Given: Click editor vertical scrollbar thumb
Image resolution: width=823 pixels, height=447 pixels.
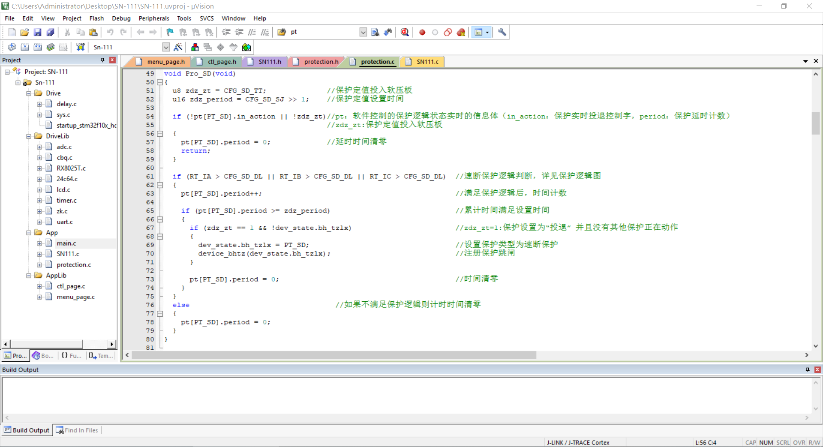Looking at the screenshot, I should (x=816, y=123).
